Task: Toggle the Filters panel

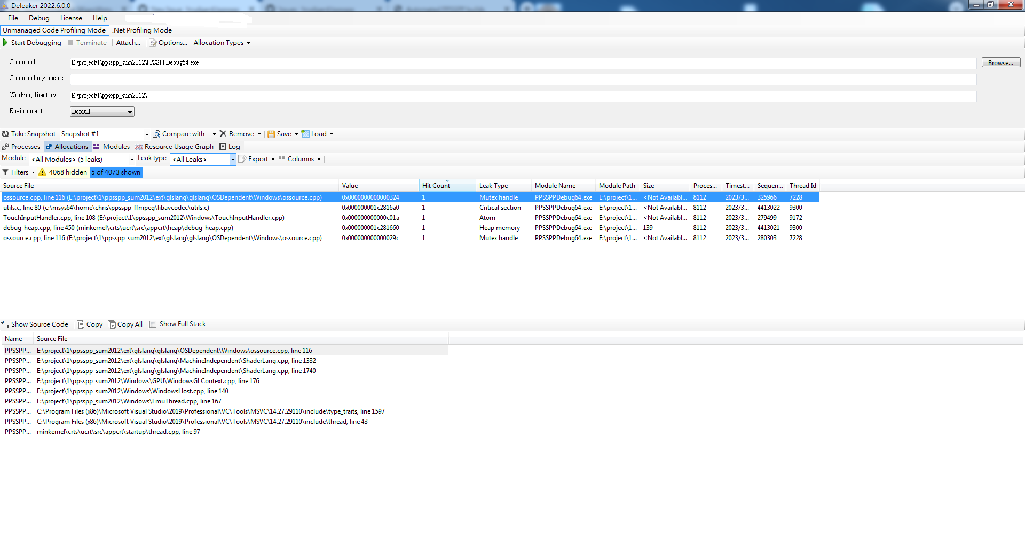Action: point(19,172)
